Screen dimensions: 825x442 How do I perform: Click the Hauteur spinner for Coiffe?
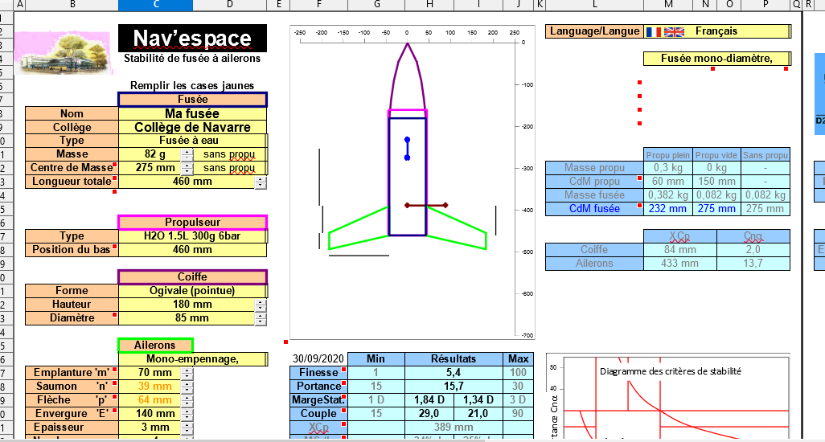pos(260,305)
